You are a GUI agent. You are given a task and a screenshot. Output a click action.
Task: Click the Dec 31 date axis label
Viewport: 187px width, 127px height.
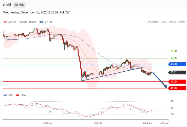click(147, 123)
